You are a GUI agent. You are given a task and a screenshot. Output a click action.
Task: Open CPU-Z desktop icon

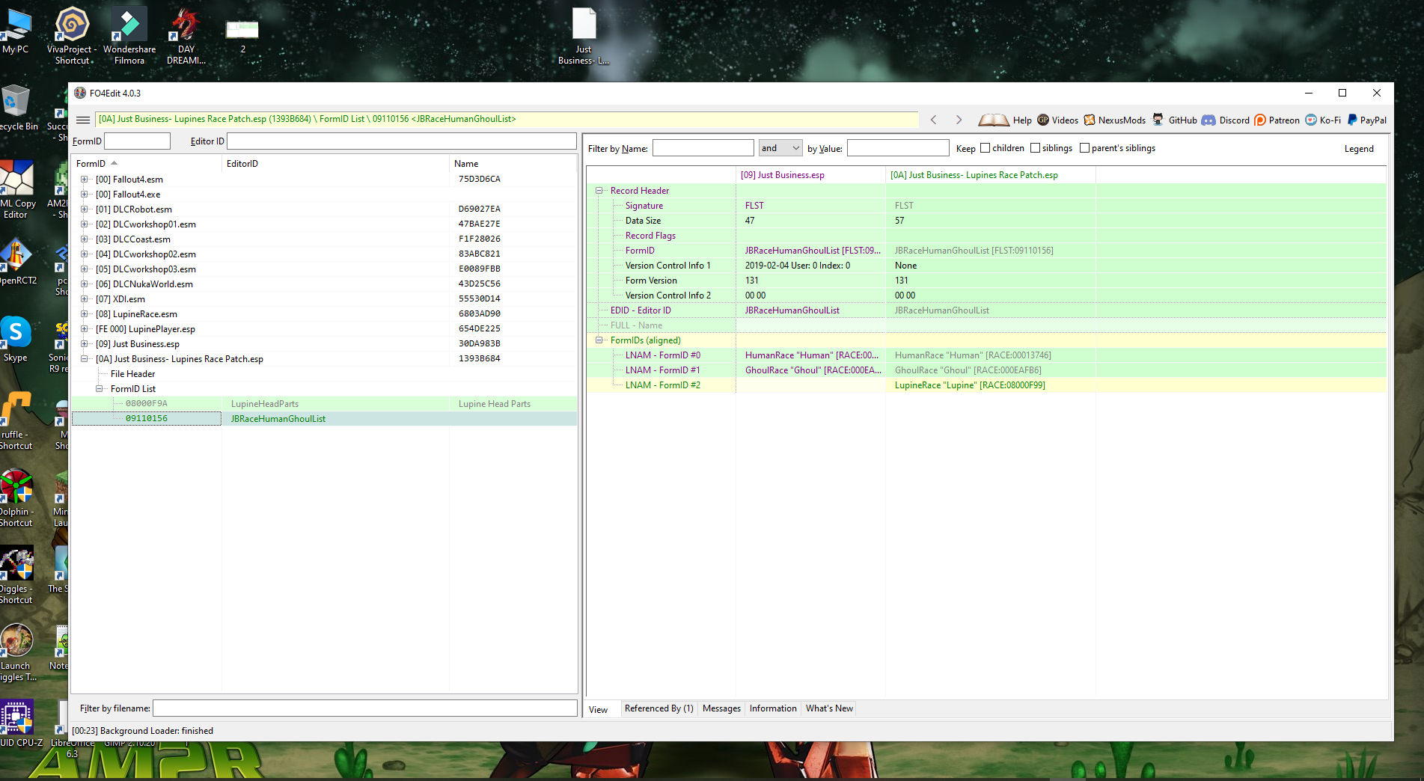[x=18, y=724]
